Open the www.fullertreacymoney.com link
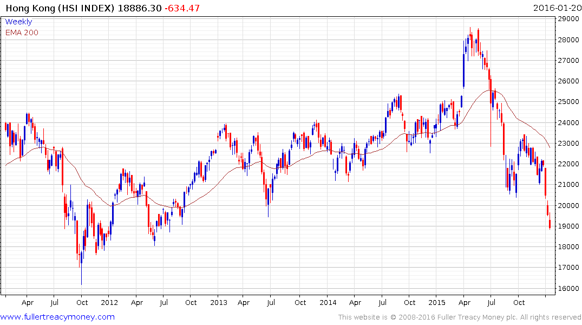Image resolution: width=582 pixels, height=325 pixels. click(x=57, y=317)
